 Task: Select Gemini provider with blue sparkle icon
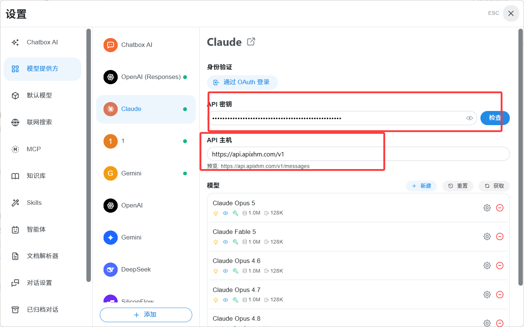(x=146, y=237)
